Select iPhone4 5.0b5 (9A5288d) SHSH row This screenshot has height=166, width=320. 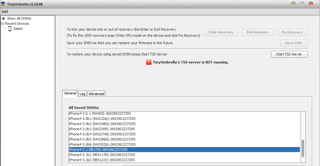184,139
